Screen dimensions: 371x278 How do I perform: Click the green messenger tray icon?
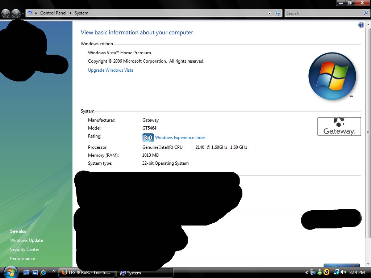pyautogui.click(x=320, y=272)
